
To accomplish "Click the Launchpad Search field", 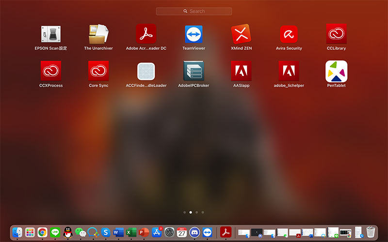I will [x=194, y=11].
